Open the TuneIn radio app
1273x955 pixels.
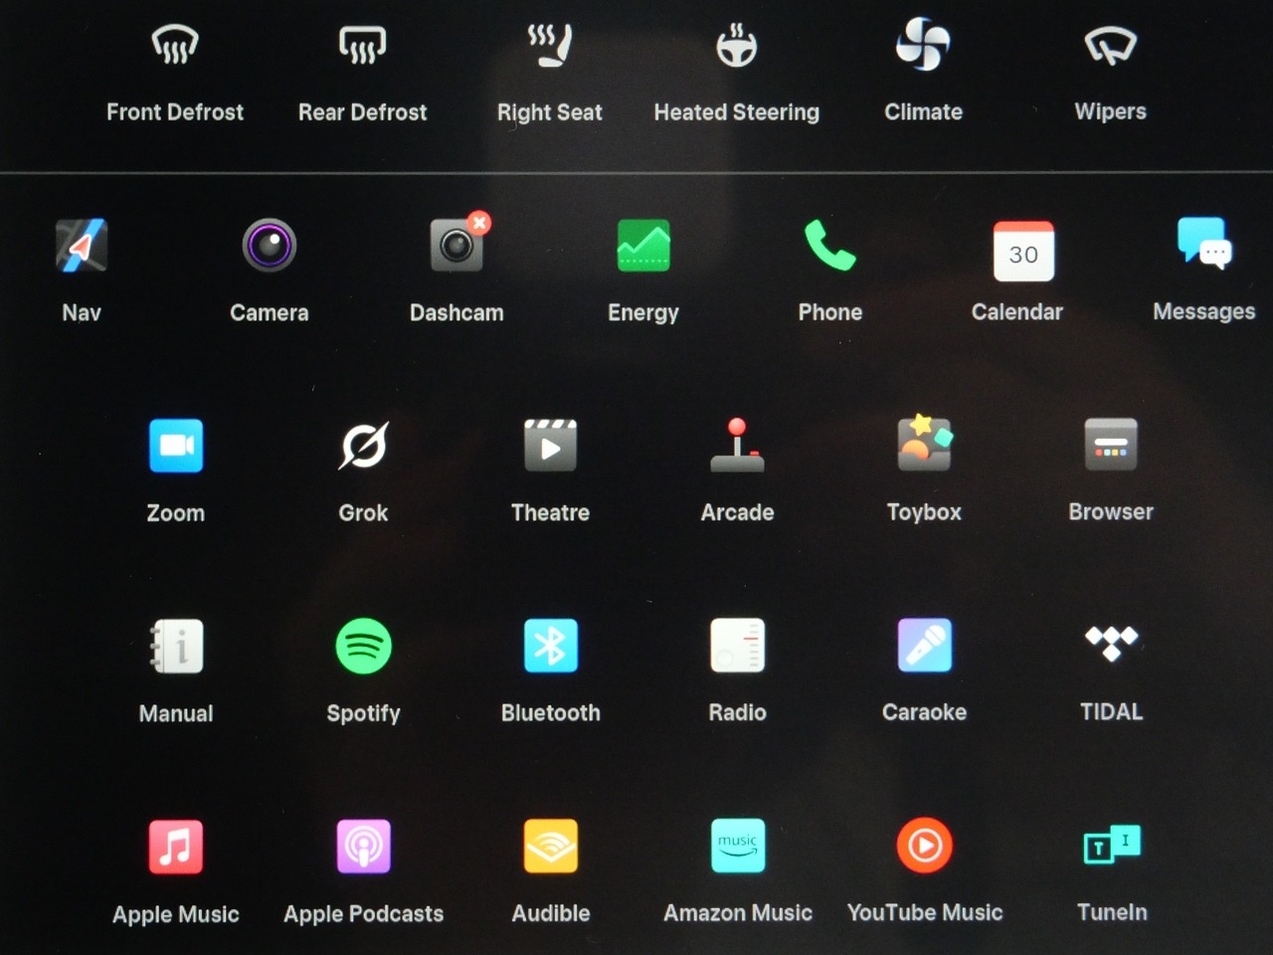click(x=1112, y=845)
